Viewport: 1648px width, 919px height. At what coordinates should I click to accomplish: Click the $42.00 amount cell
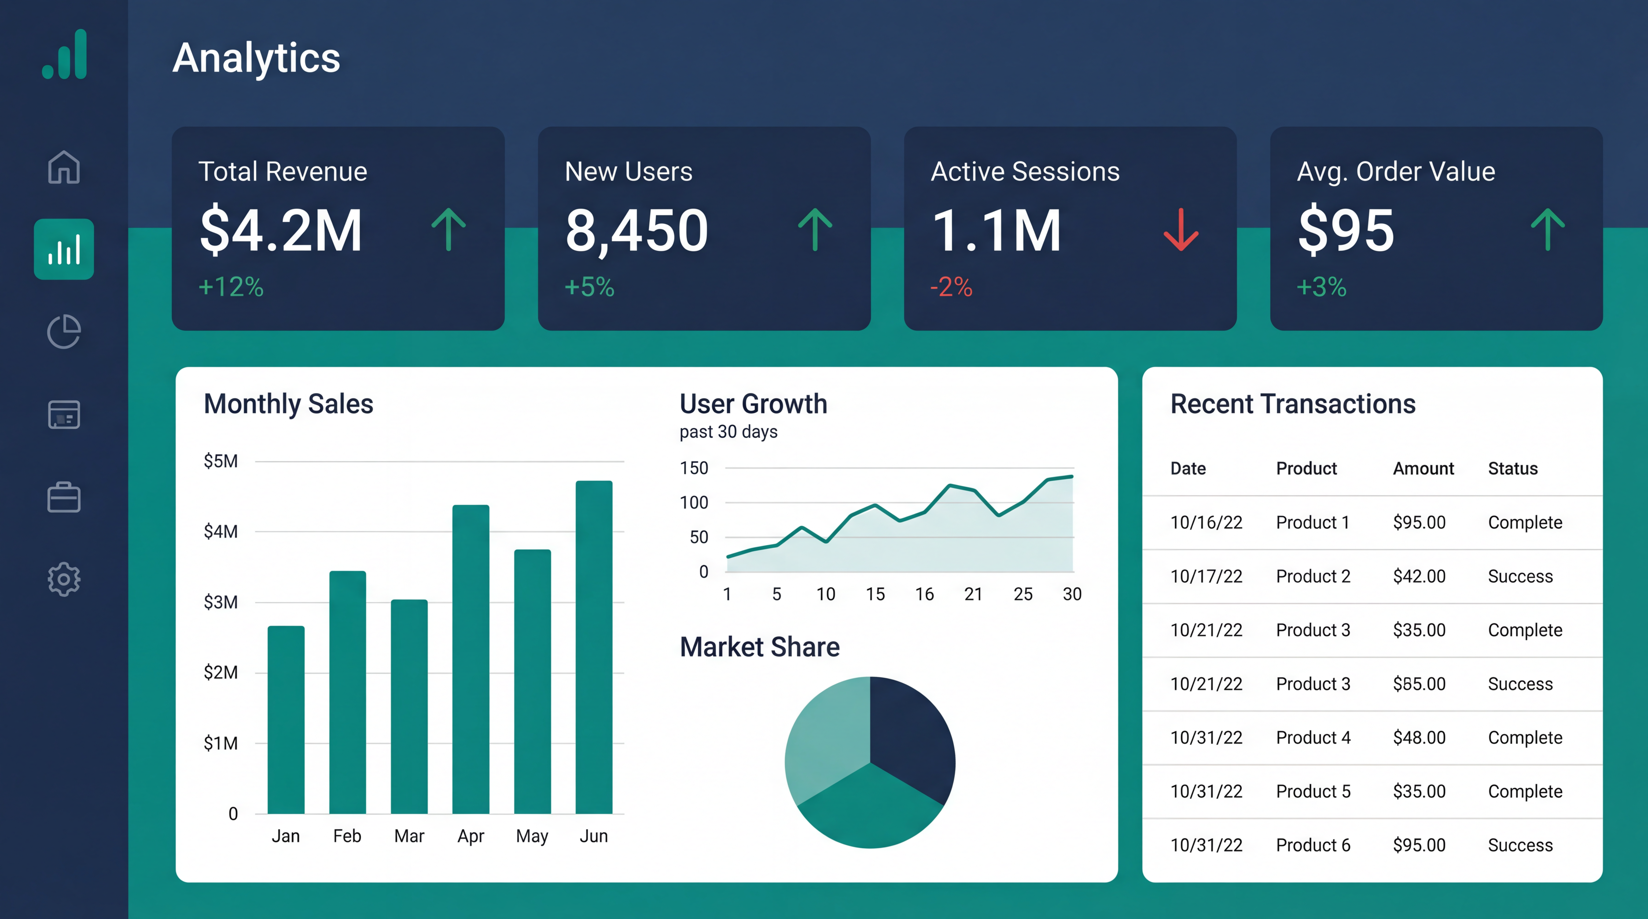(x=1419, y=576)
